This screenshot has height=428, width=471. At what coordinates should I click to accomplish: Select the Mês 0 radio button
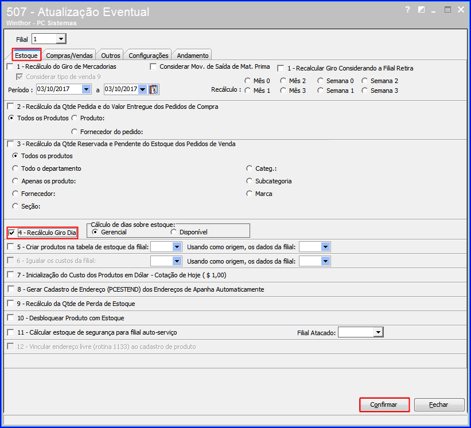click(247, 81)
